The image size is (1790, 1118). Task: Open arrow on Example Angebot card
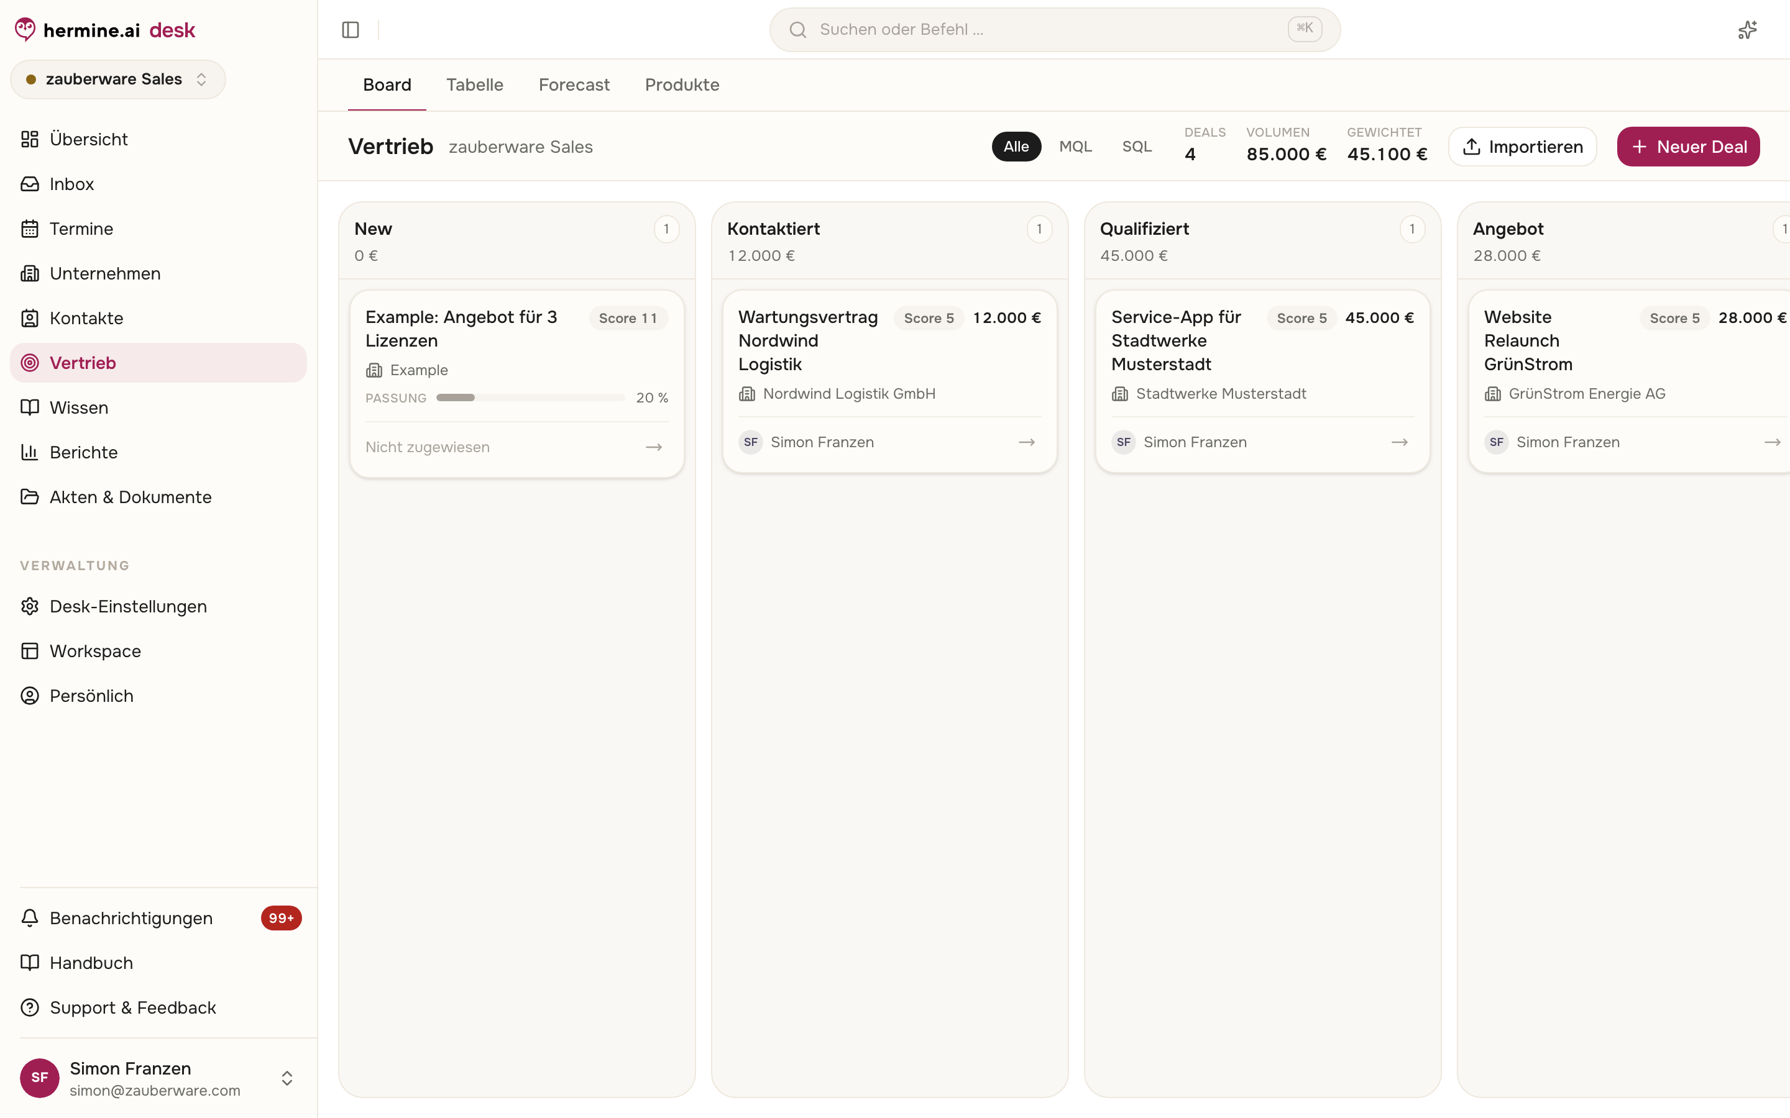[654, 447]
